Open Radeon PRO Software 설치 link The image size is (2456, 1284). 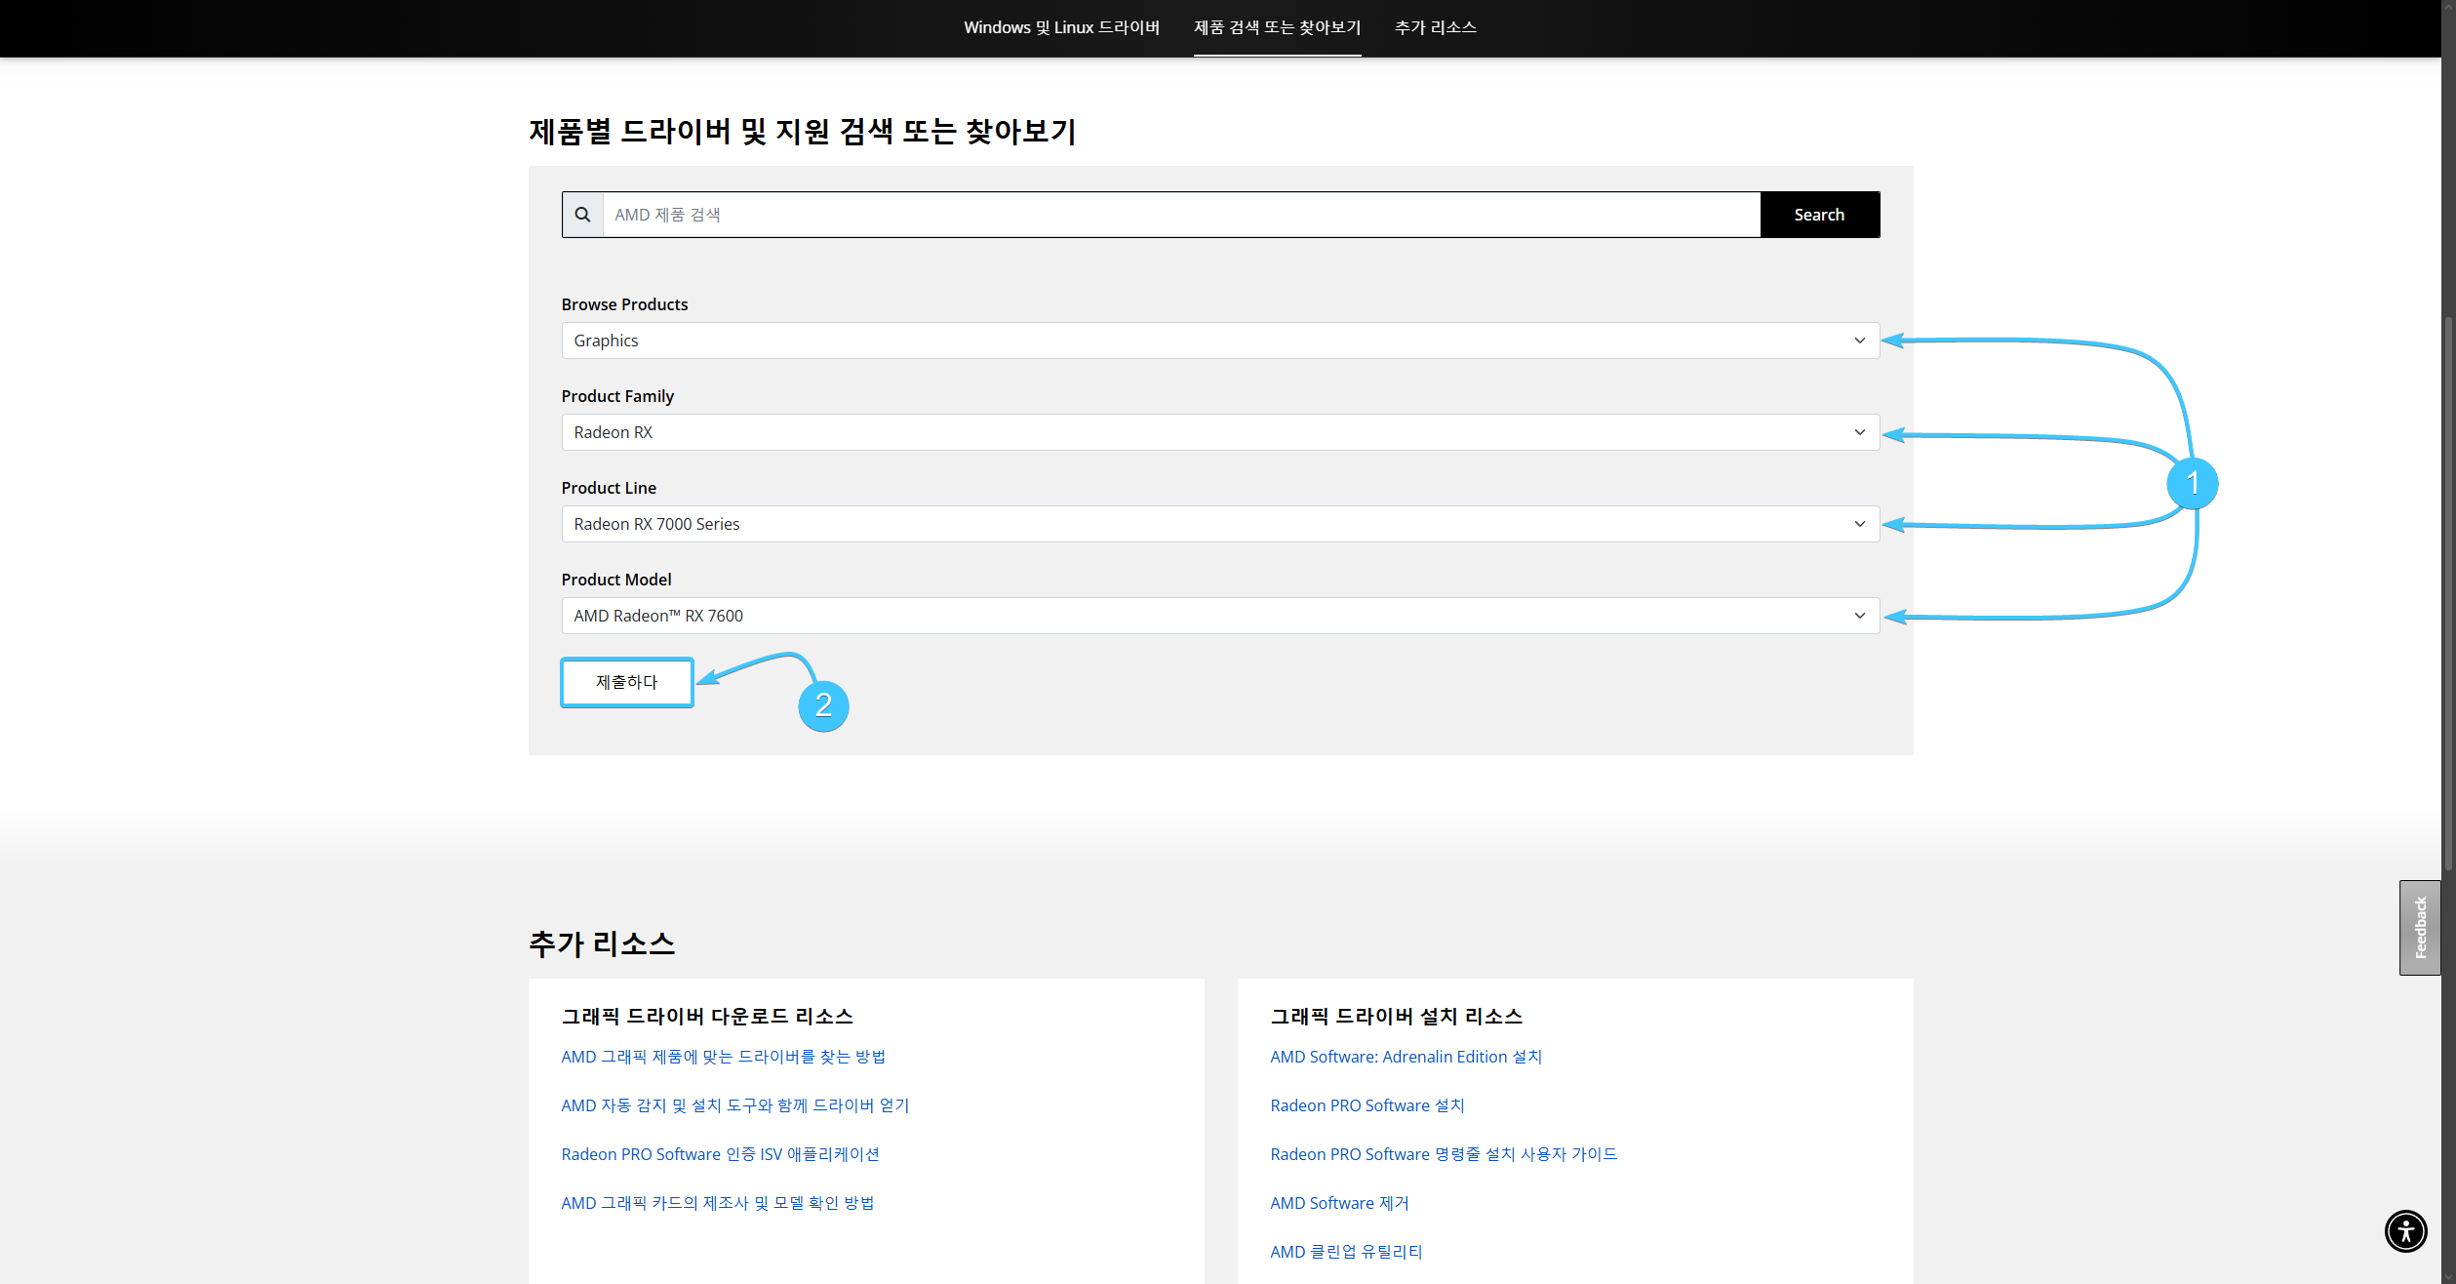[1367, 1105]
